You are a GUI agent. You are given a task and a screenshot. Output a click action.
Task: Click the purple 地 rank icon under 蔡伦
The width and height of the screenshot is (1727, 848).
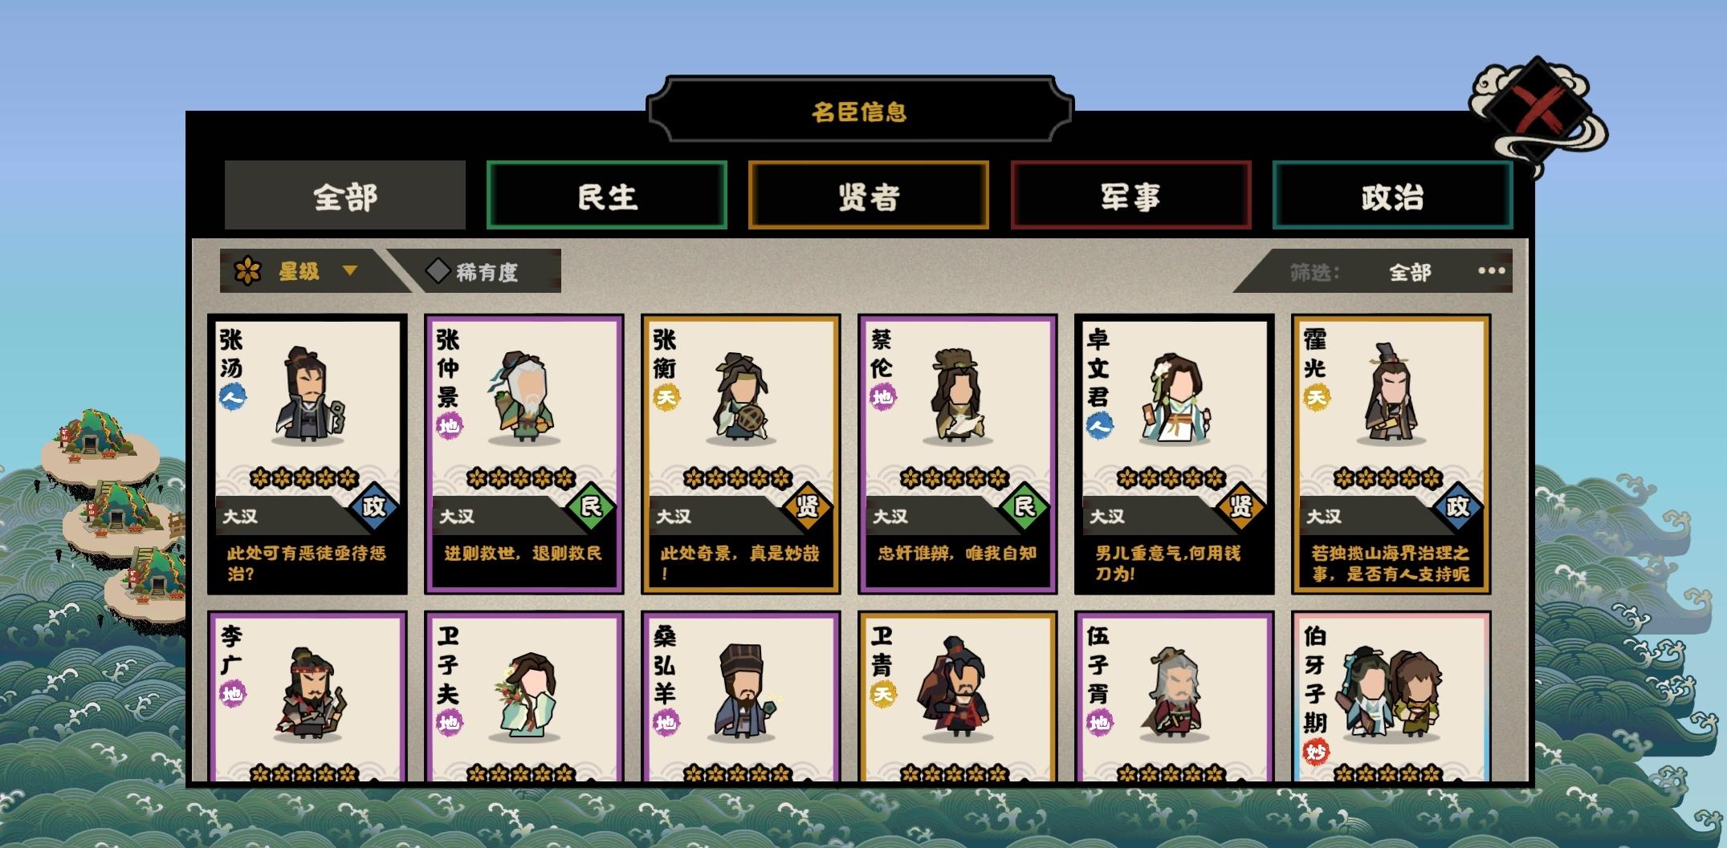(x=882, y=396)
